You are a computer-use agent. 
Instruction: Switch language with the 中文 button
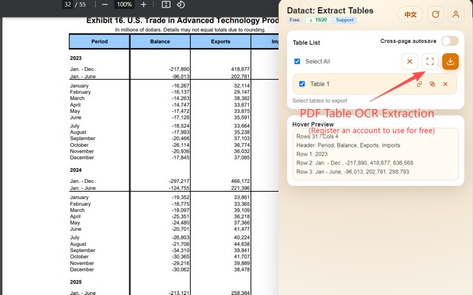coord(410,15)
